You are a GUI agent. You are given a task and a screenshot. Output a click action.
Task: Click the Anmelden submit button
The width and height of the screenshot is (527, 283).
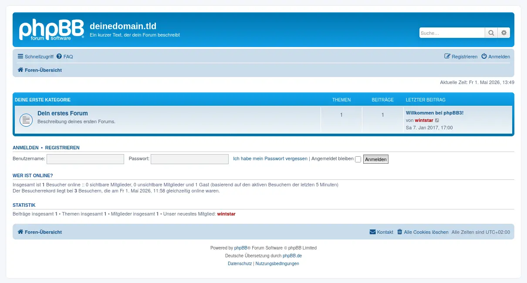[x=376, y=159]
